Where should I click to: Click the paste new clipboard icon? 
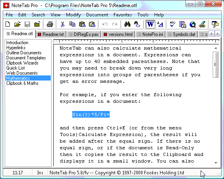pos(92,24)
